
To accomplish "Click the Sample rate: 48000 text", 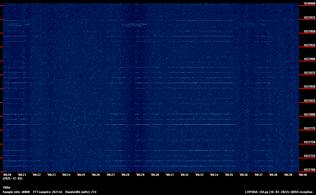I will (x=16, y=192).
